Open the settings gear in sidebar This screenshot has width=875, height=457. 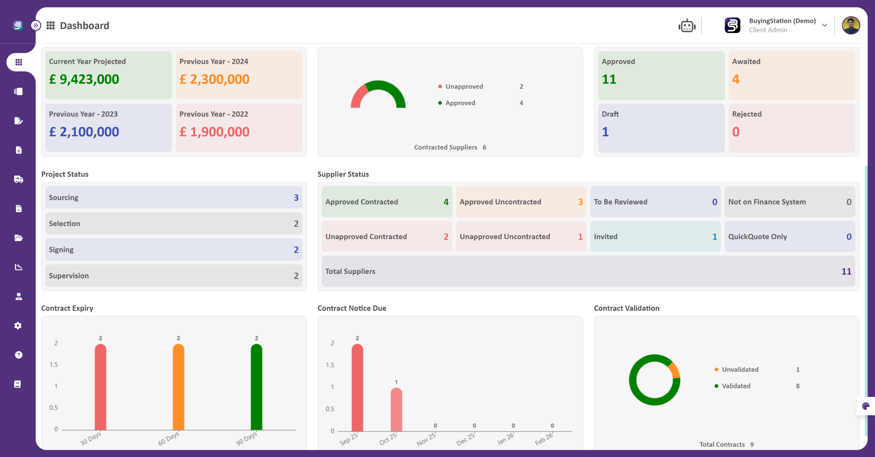tap(18, 326)
